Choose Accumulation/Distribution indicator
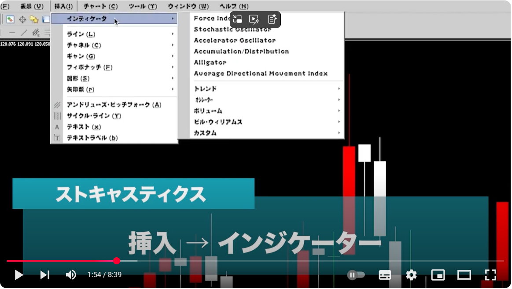 (x=267, y=52)
